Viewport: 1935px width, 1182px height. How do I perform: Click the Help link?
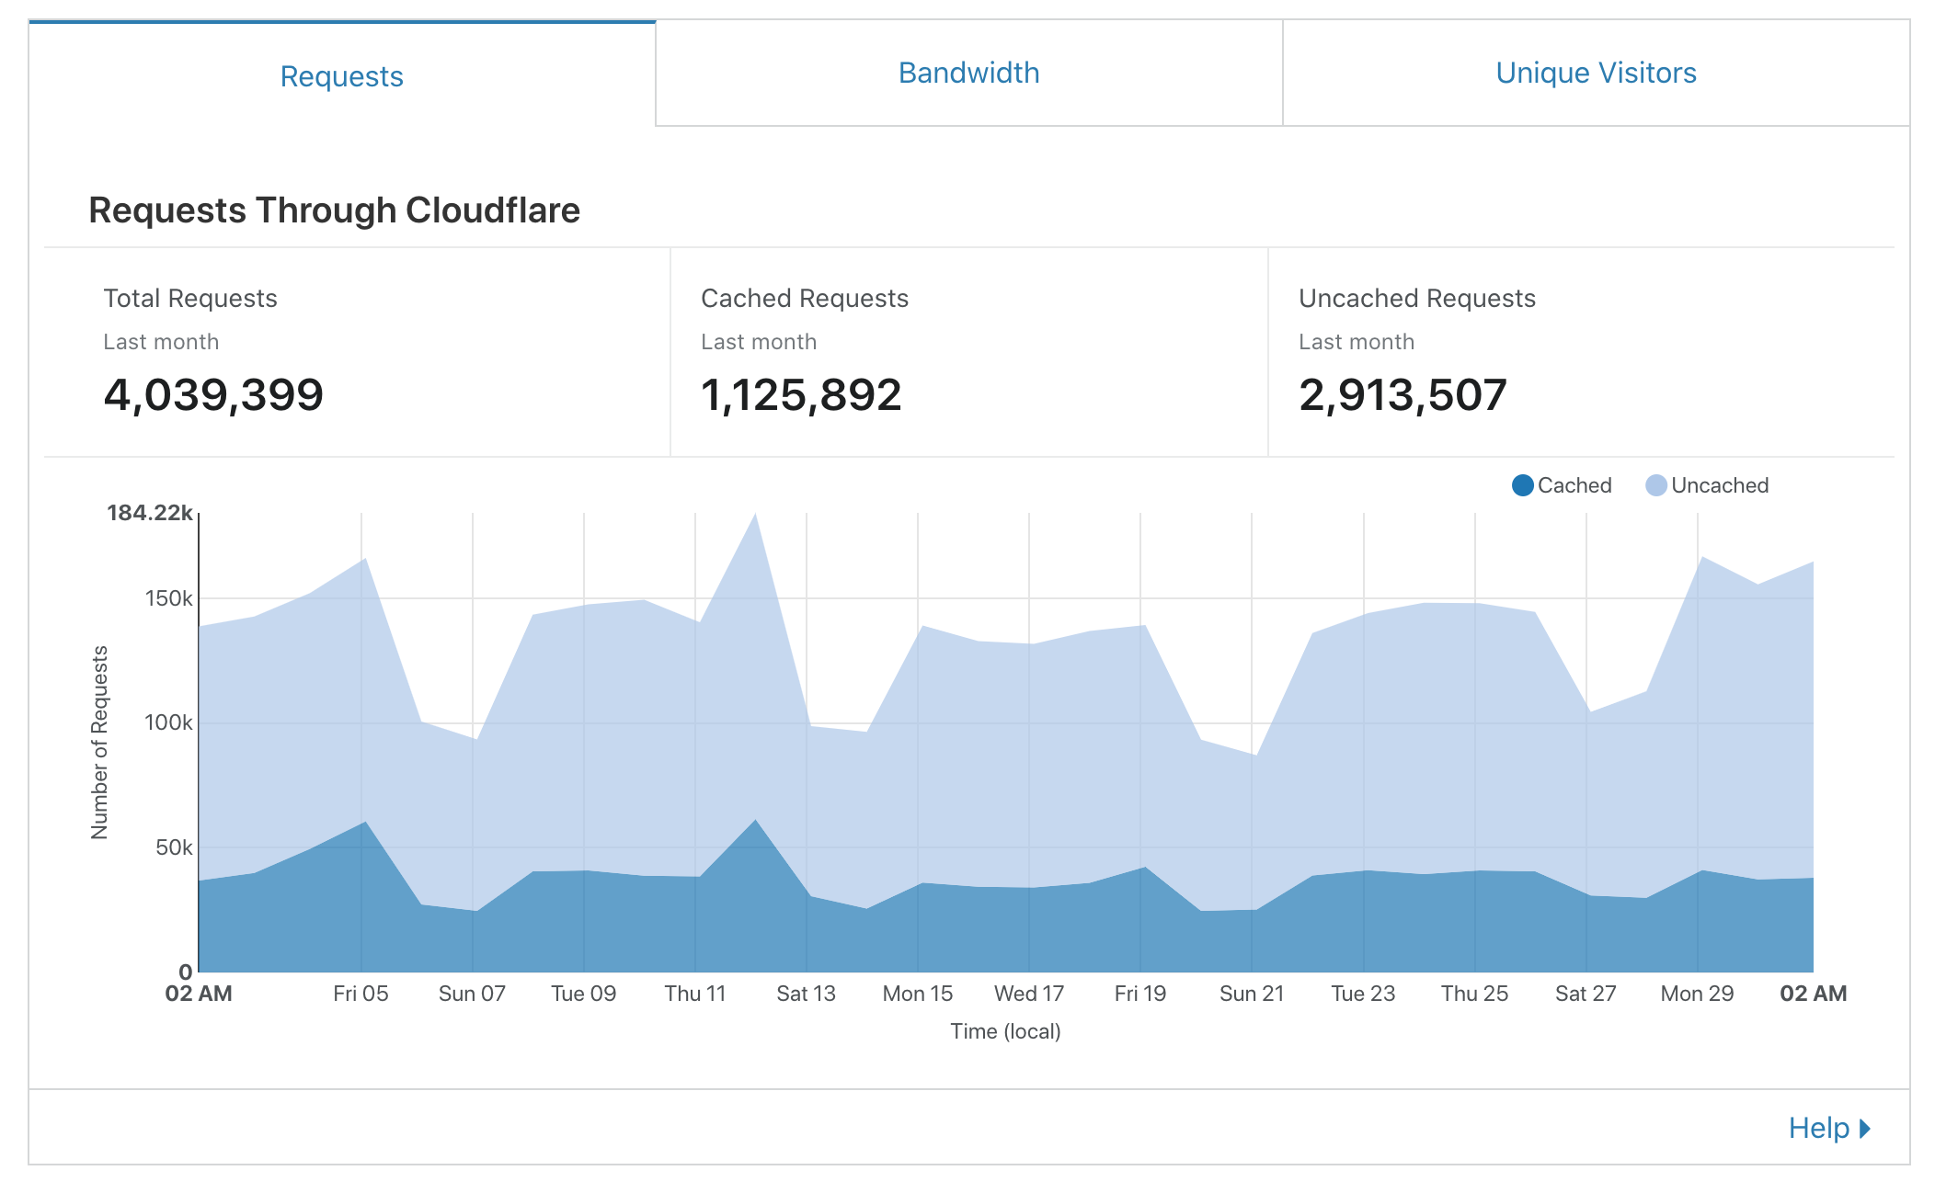[1818, 1128]
